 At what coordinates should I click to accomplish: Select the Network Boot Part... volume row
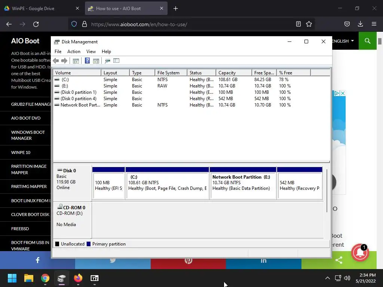[x=191, y=105]
